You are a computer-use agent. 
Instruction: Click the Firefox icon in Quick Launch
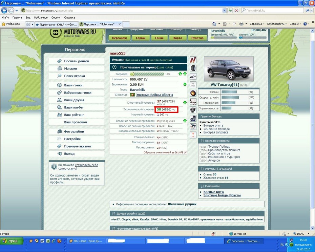(59, 241)
